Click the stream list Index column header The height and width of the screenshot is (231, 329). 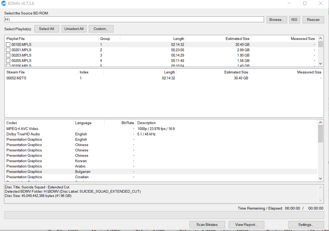[x=90, y=72]
